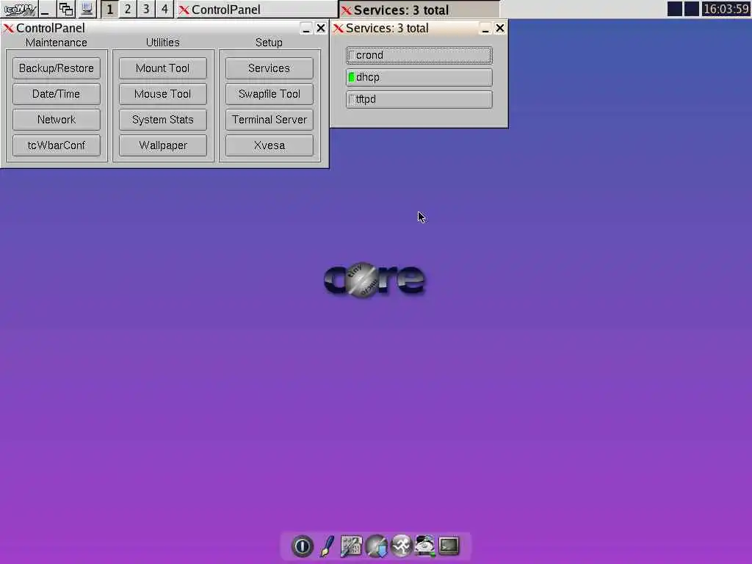Open the Run Program dock icon
The image size is (752, 564).
[x=401, y=546]
